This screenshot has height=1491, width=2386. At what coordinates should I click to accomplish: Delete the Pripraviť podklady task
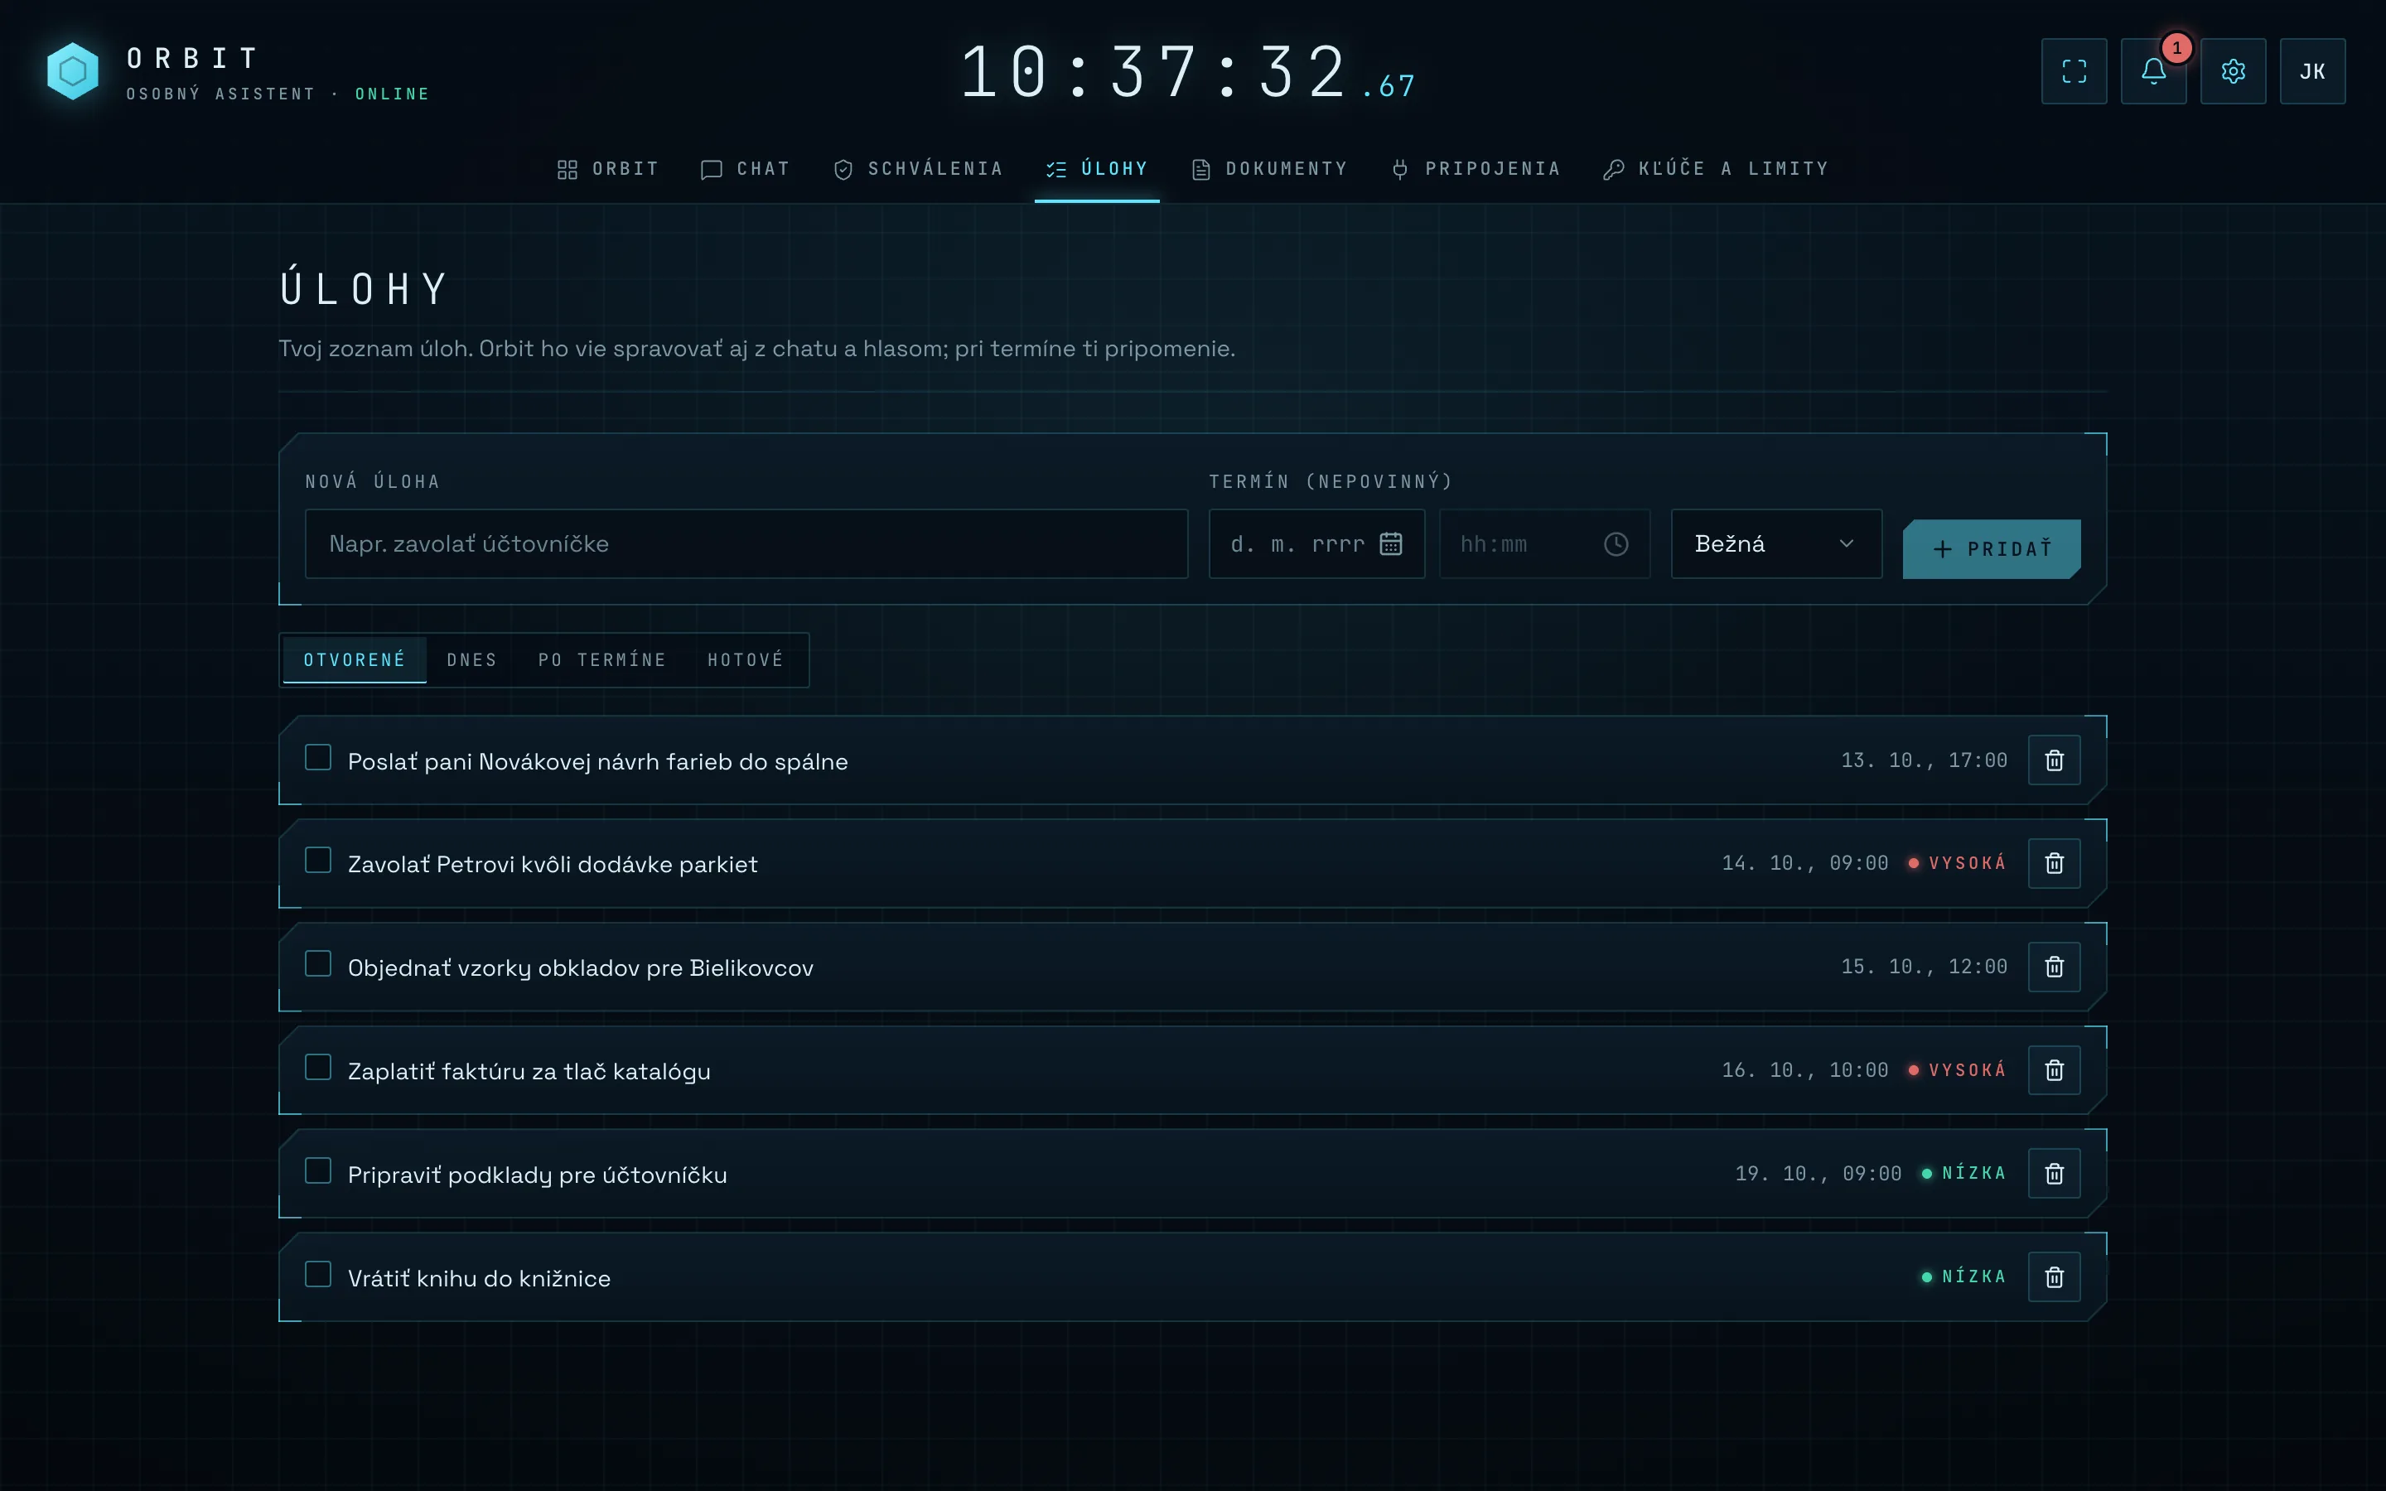[2054, 1174]
